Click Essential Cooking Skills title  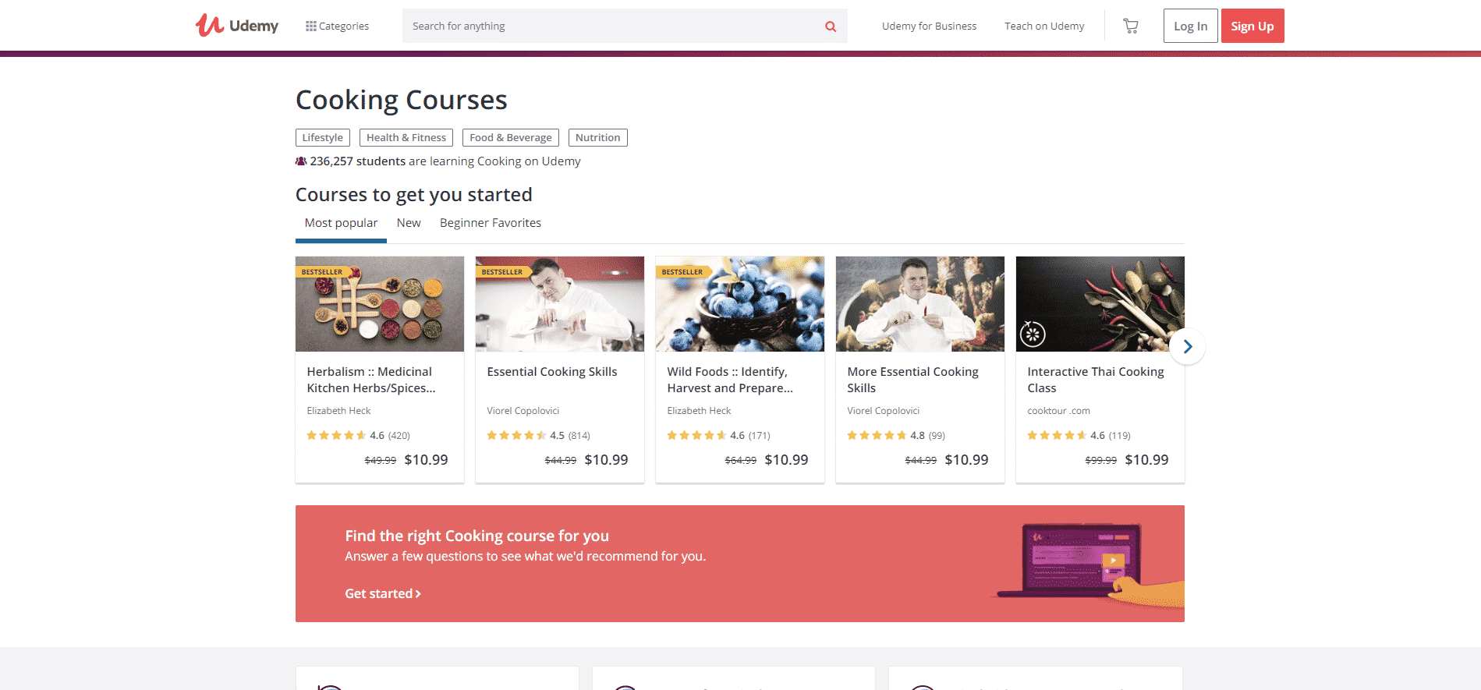pos(552,372)
